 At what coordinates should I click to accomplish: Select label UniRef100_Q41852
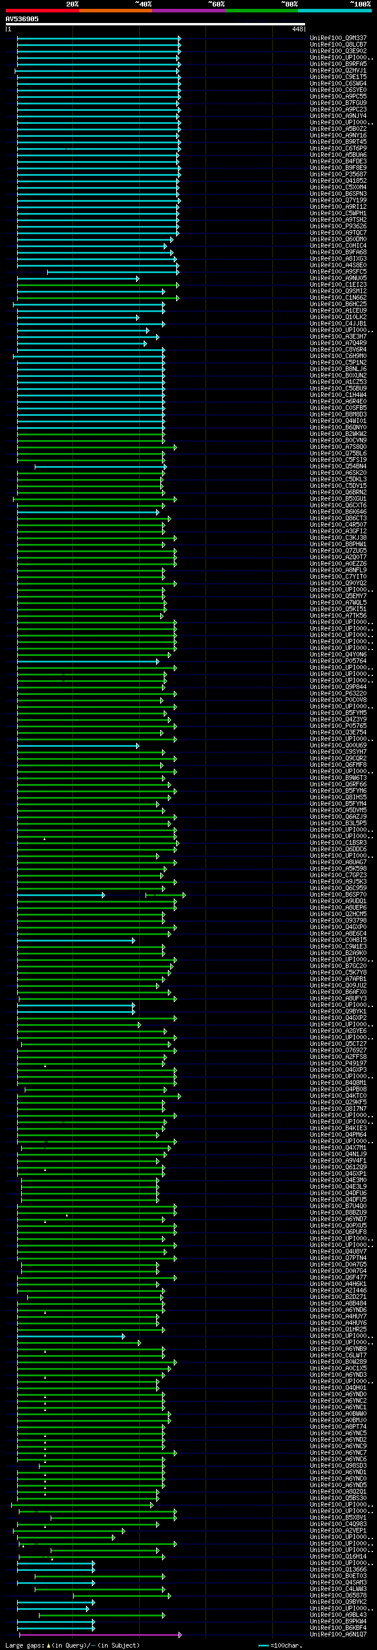339,181
